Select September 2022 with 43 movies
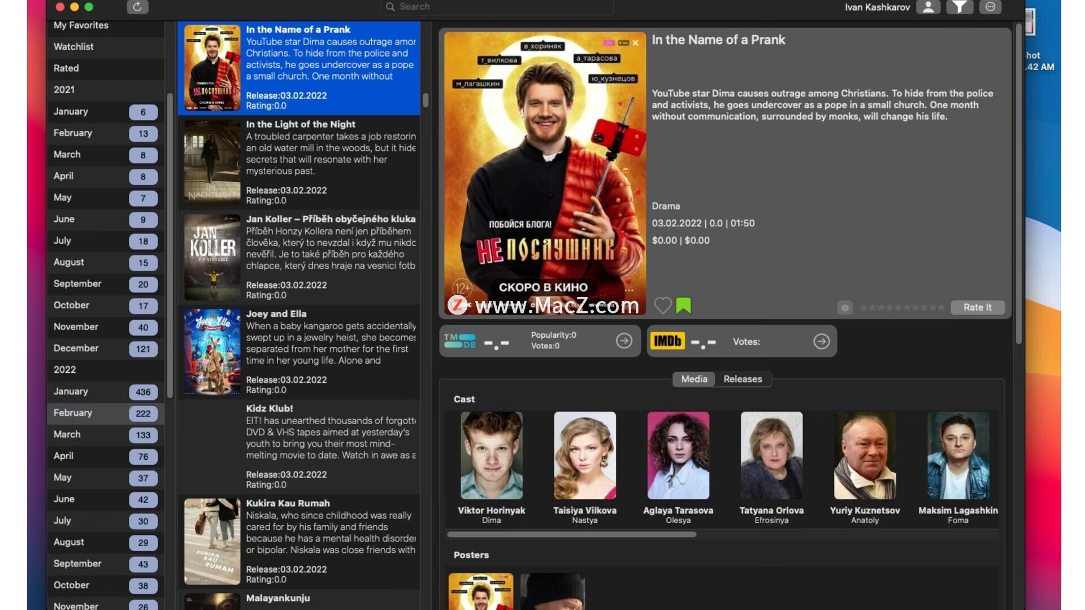 pyautogui.click(x=105, y=564)
